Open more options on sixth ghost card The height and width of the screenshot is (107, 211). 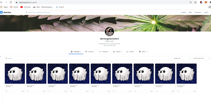pos(114,91)
